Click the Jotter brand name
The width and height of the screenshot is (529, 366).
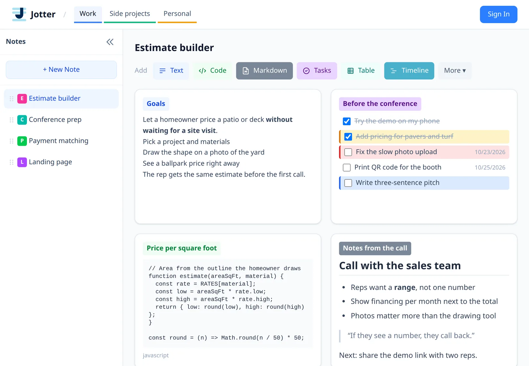[x=43, y=14]
